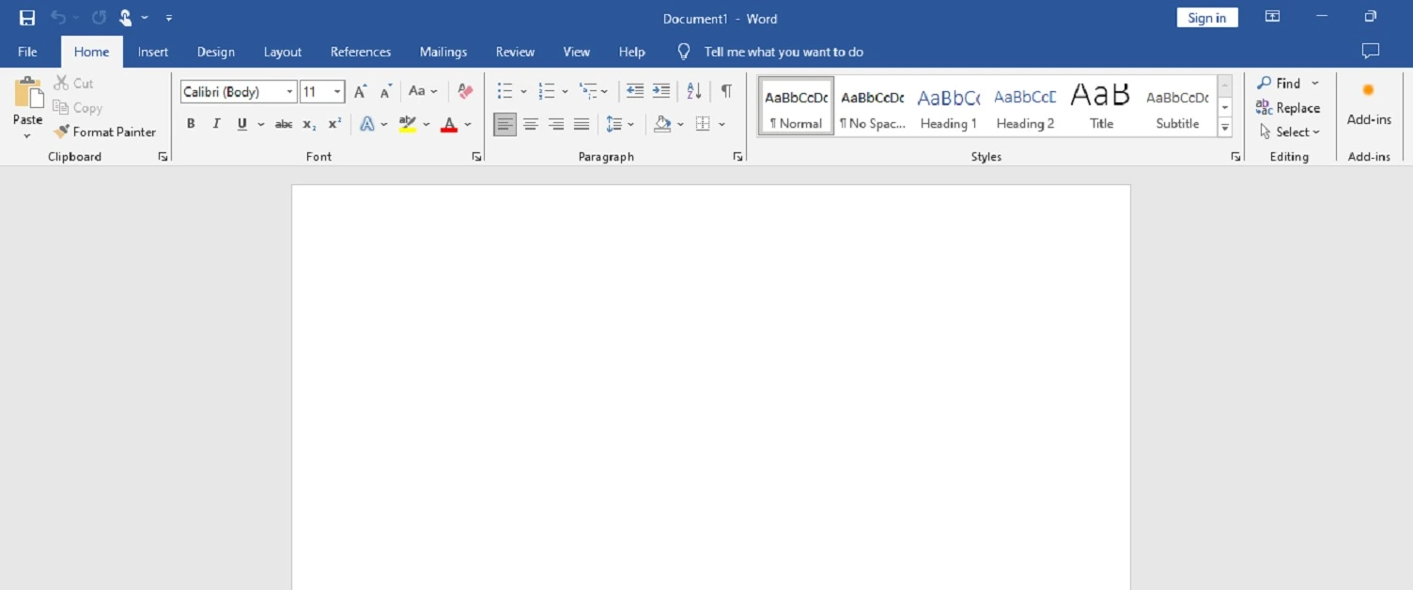This screenshot has height=590, width=1413.
Task: Open the Sort dialog
Action: pos(693,90)
